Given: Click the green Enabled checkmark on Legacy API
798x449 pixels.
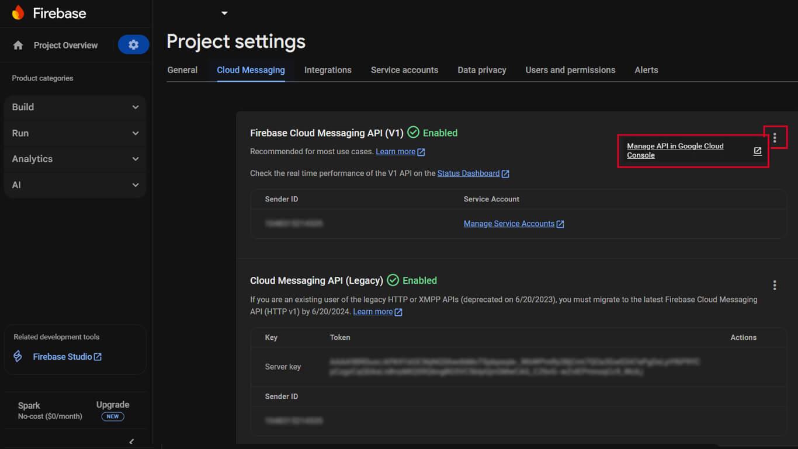Looking at the screenshot, I should point(393,280).
